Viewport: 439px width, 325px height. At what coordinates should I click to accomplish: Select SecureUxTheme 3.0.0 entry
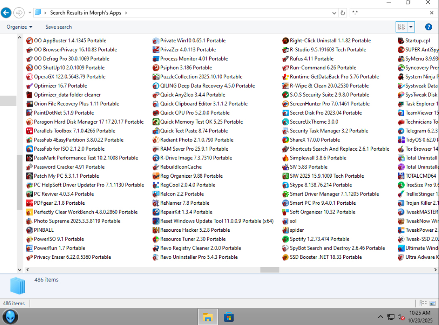point(310,122)
